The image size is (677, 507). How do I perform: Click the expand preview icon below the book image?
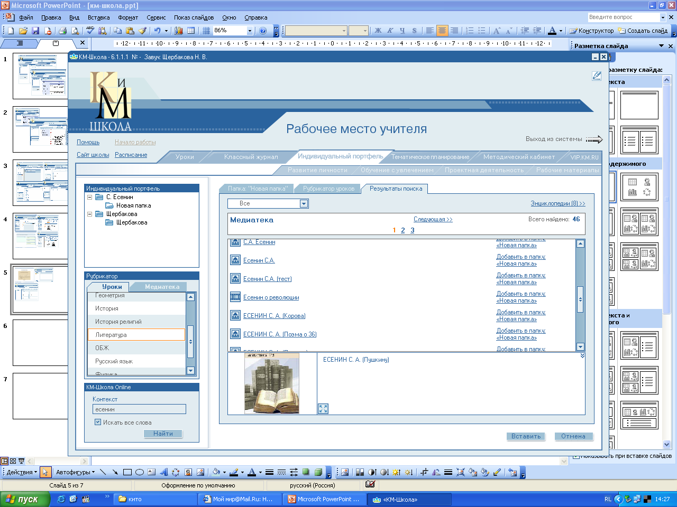tap(323, 408)
